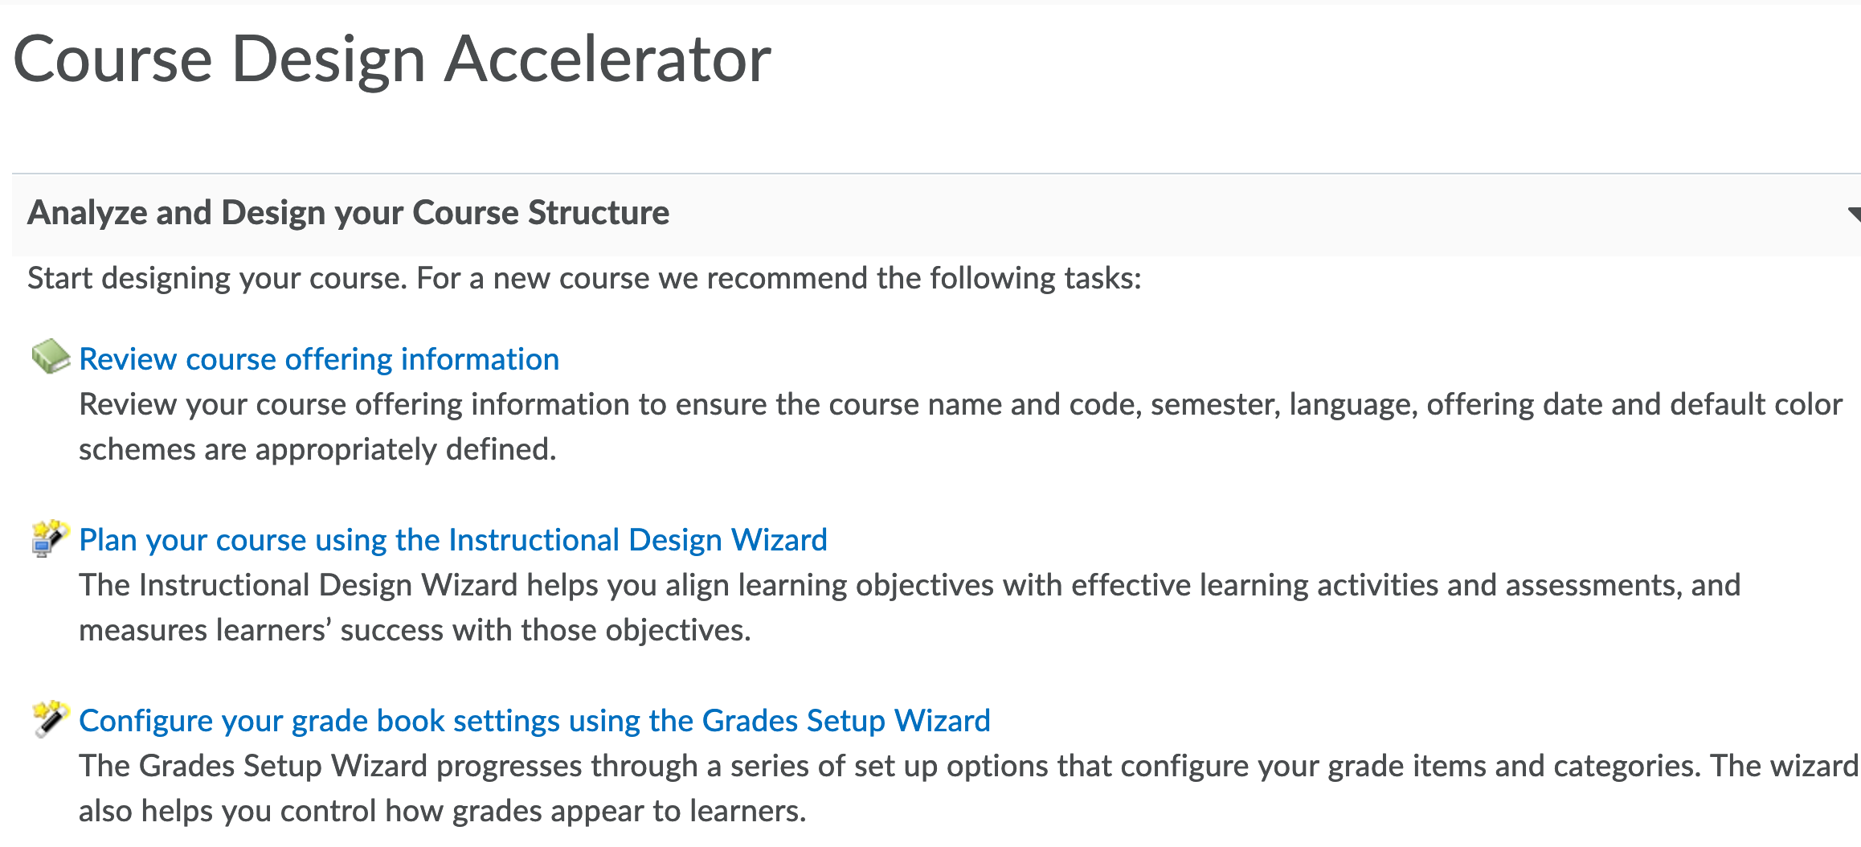Open Review course offering information link

[x=319, y=359]
